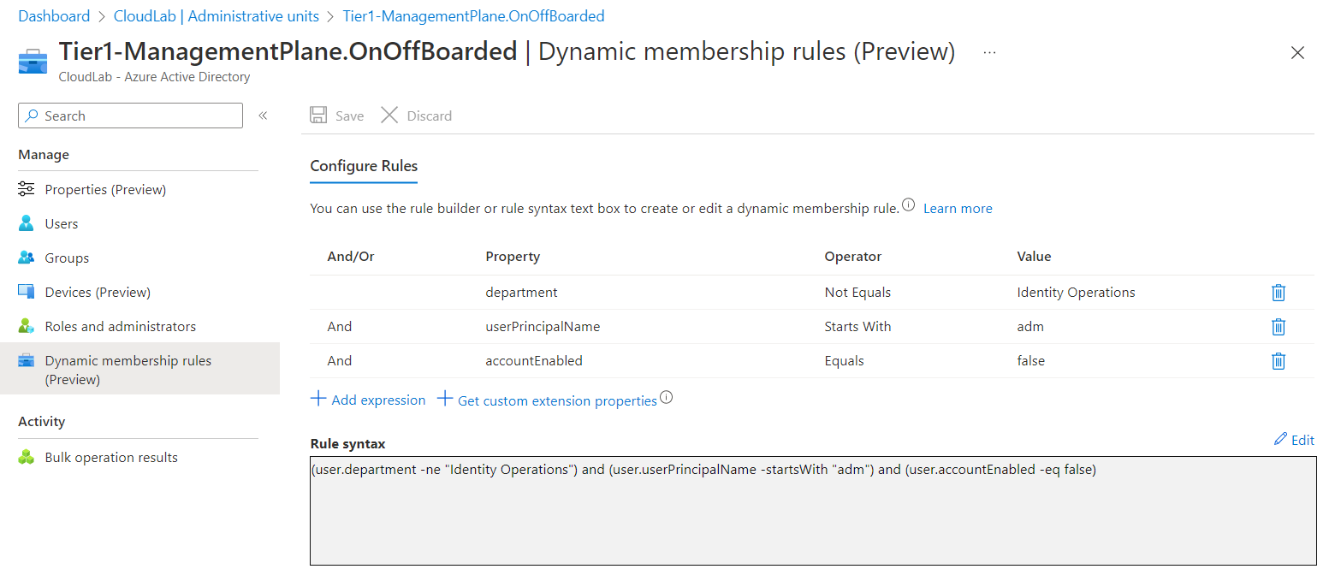Delete the userPrincipalName rule row
This screenshot has width=1335, height=575.
1279,327
